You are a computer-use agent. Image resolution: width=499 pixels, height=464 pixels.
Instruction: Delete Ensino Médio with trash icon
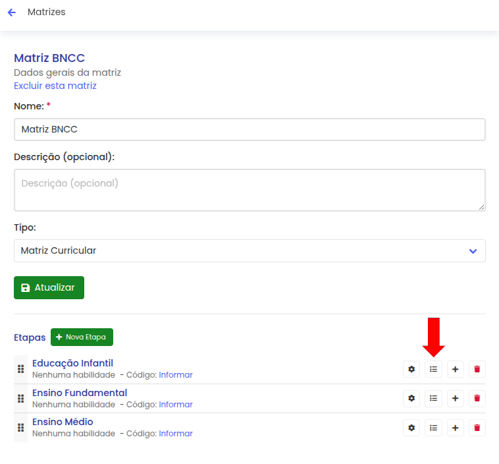click(x=477, y=428)
